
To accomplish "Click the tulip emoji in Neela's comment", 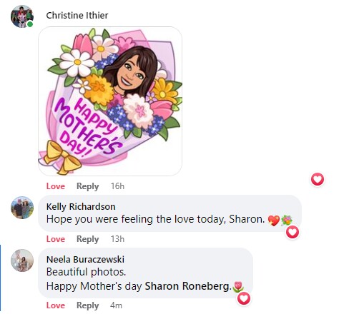I will [238, 286].
